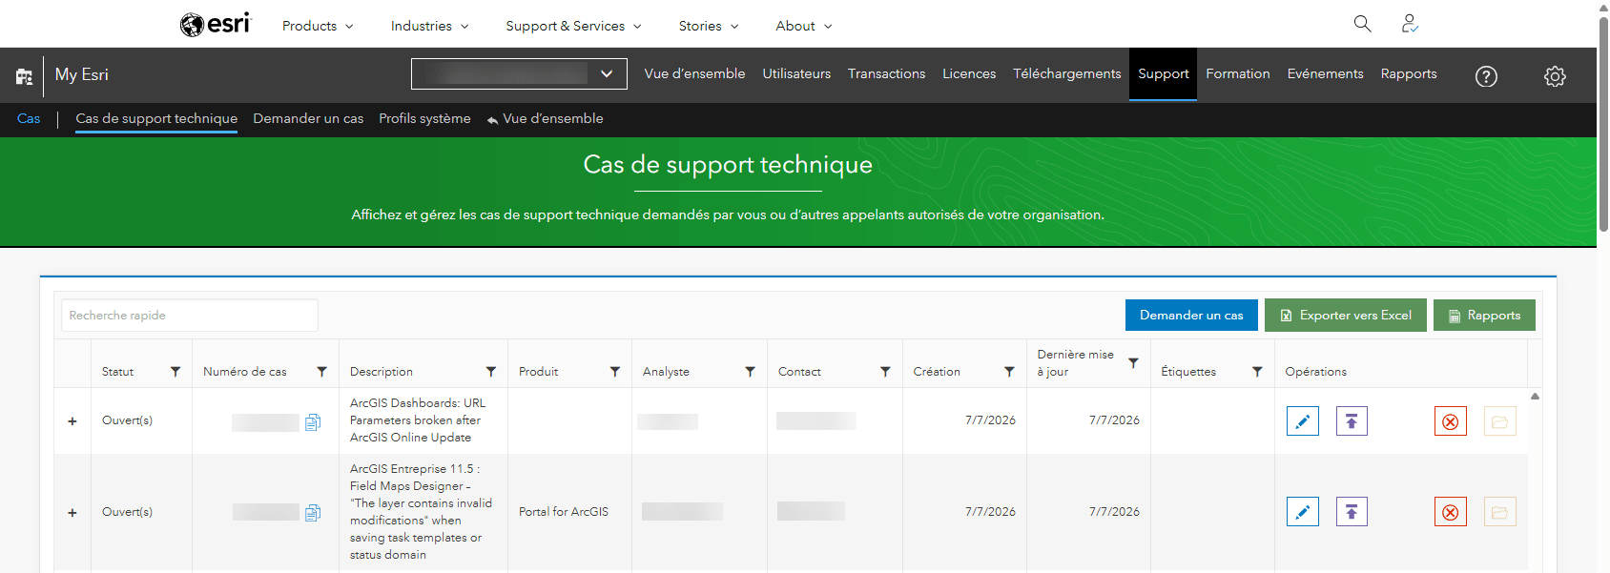Escalate the ArcGIS Dashboards case with arrow icon

coord(1352,421)
